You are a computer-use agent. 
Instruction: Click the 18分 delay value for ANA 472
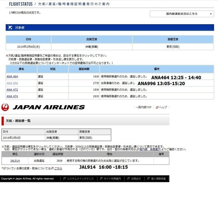(96, 90)
